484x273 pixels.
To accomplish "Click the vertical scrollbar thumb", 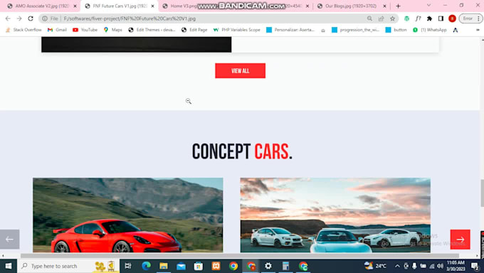I will (x=482, y=193).
